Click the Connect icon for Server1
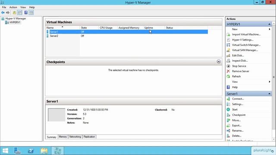 228,99
